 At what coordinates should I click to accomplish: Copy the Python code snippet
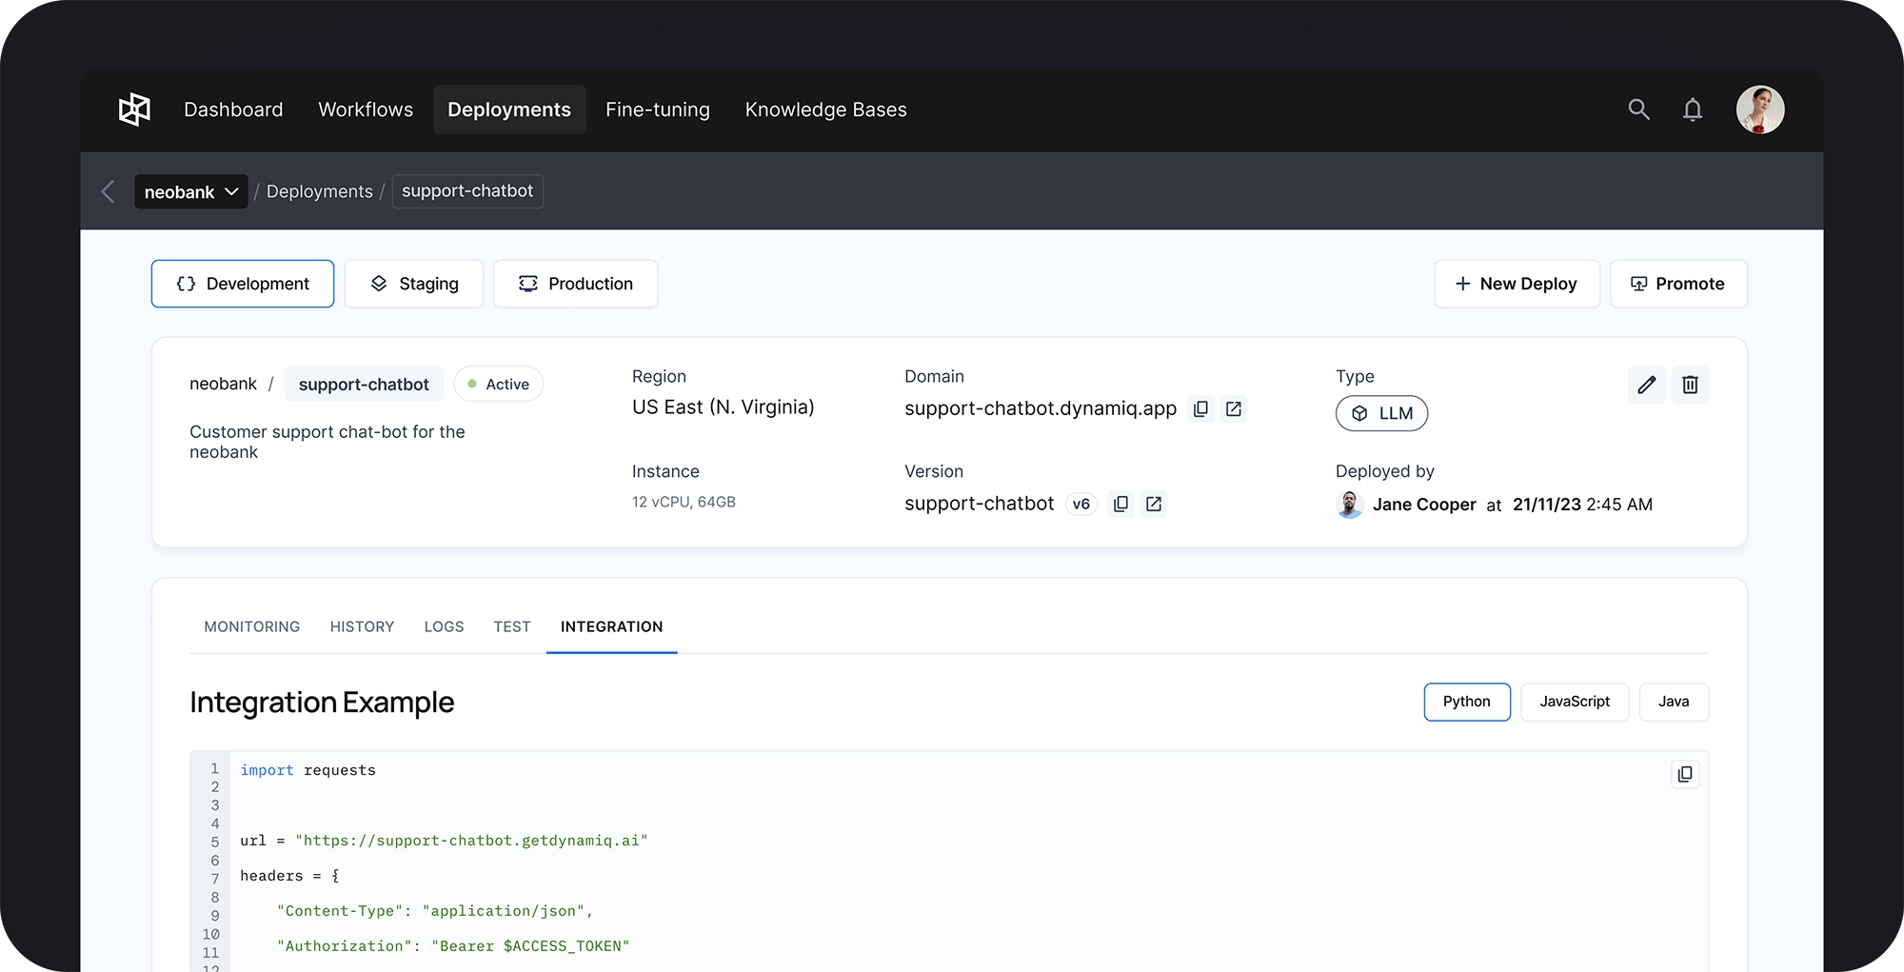(x=1685, y=774)
